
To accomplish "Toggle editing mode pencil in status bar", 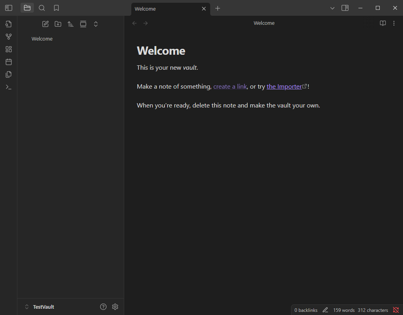I will pos(325,310).
